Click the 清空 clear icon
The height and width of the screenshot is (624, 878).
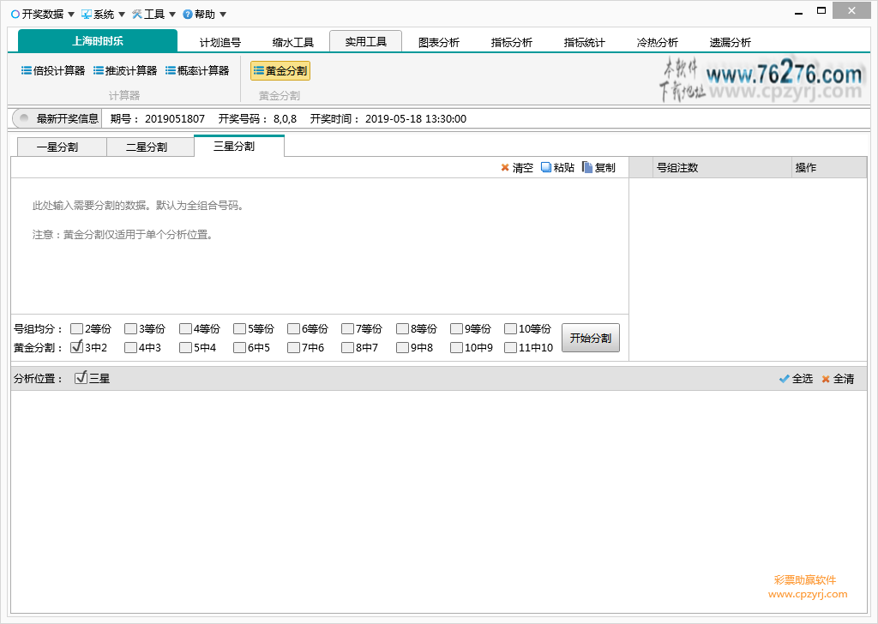click(504, 167)
